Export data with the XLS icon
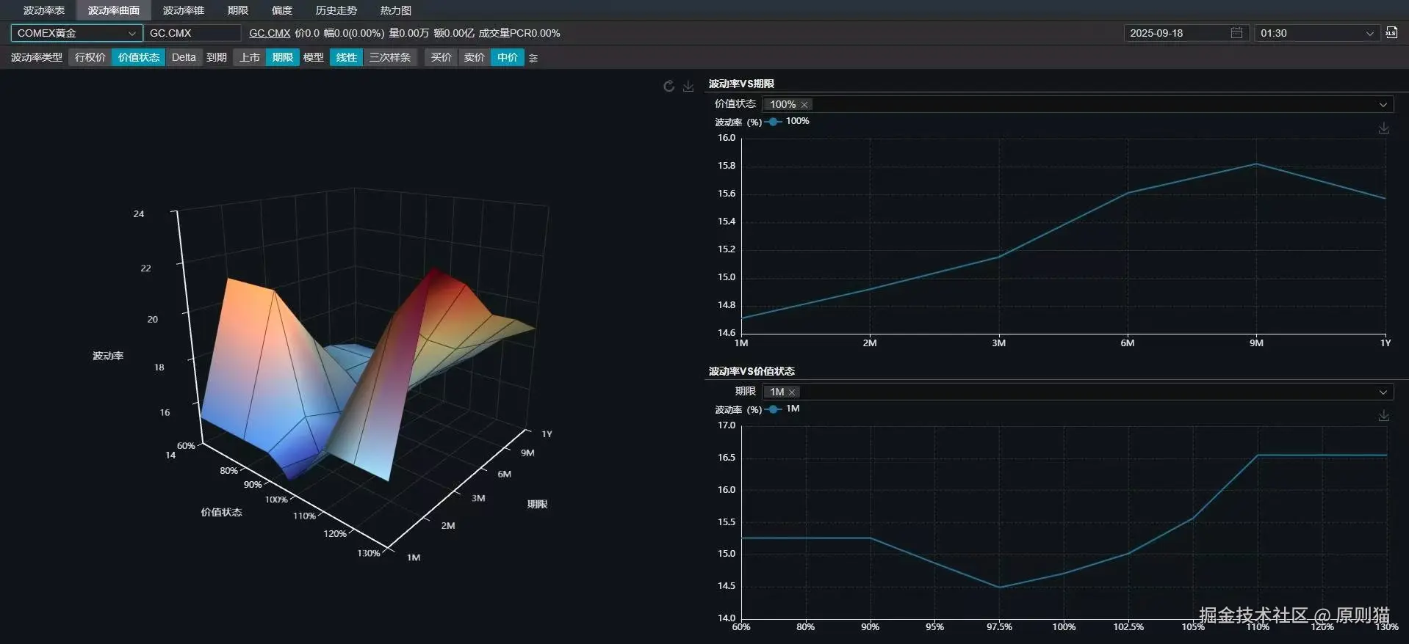The height and width of the screenshot is (644, 1409). (1391, 32)
